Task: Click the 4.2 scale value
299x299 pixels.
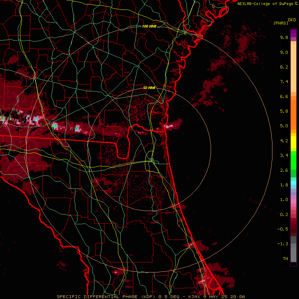Action: (x=284, y=141)
